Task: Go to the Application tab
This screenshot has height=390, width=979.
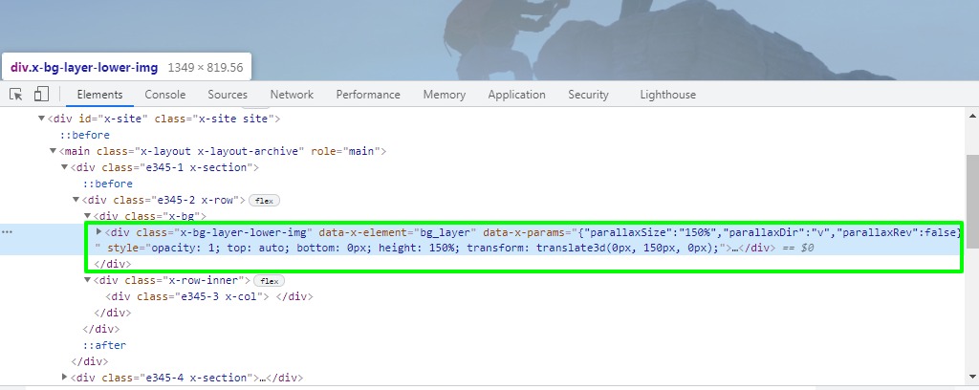Action: click(x=516, y=95)
